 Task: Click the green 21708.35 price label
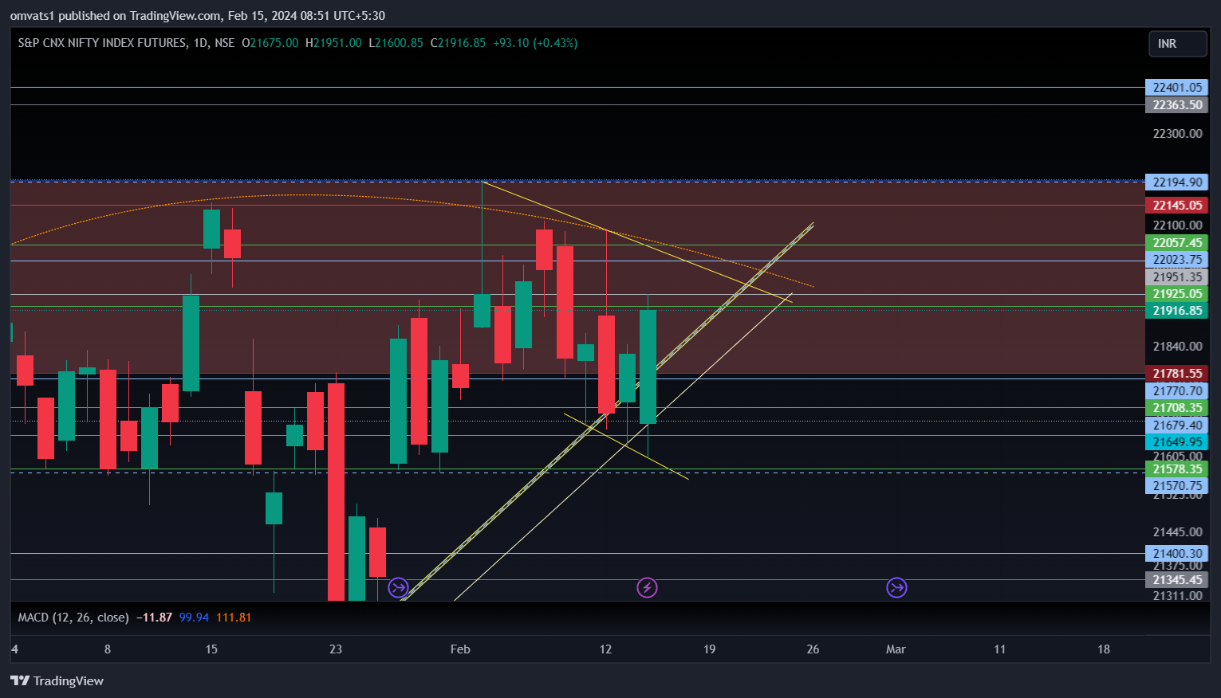pyautogui.click(x=1176, y=408)
